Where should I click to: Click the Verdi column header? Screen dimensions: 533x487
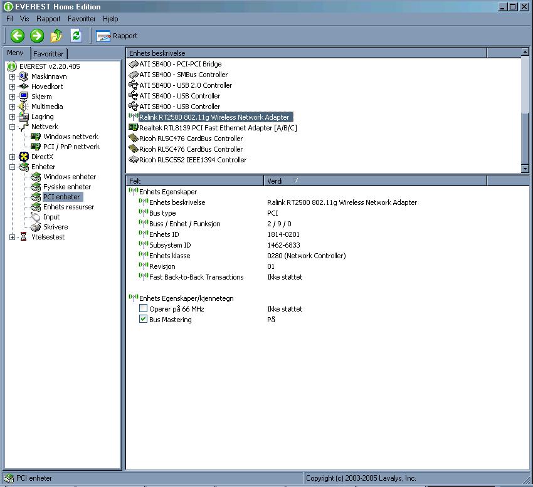pyautogui.click(x=375, y=181)
